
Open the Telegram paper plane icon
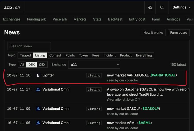click(x=150, y=7)
